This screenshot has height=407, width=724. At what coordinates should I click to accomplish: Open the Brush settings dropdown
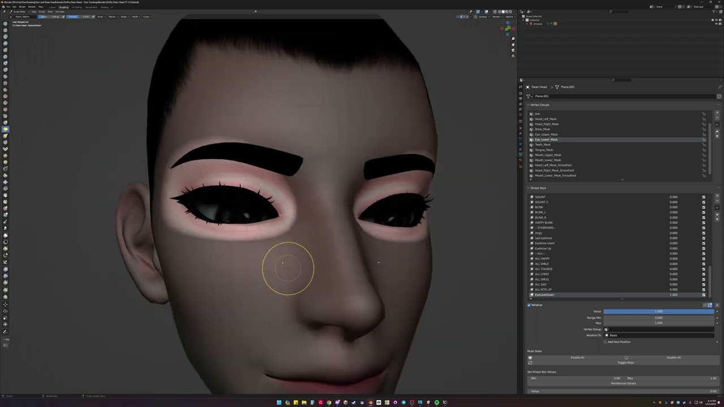pyautogui.click(x=101, y=16)
